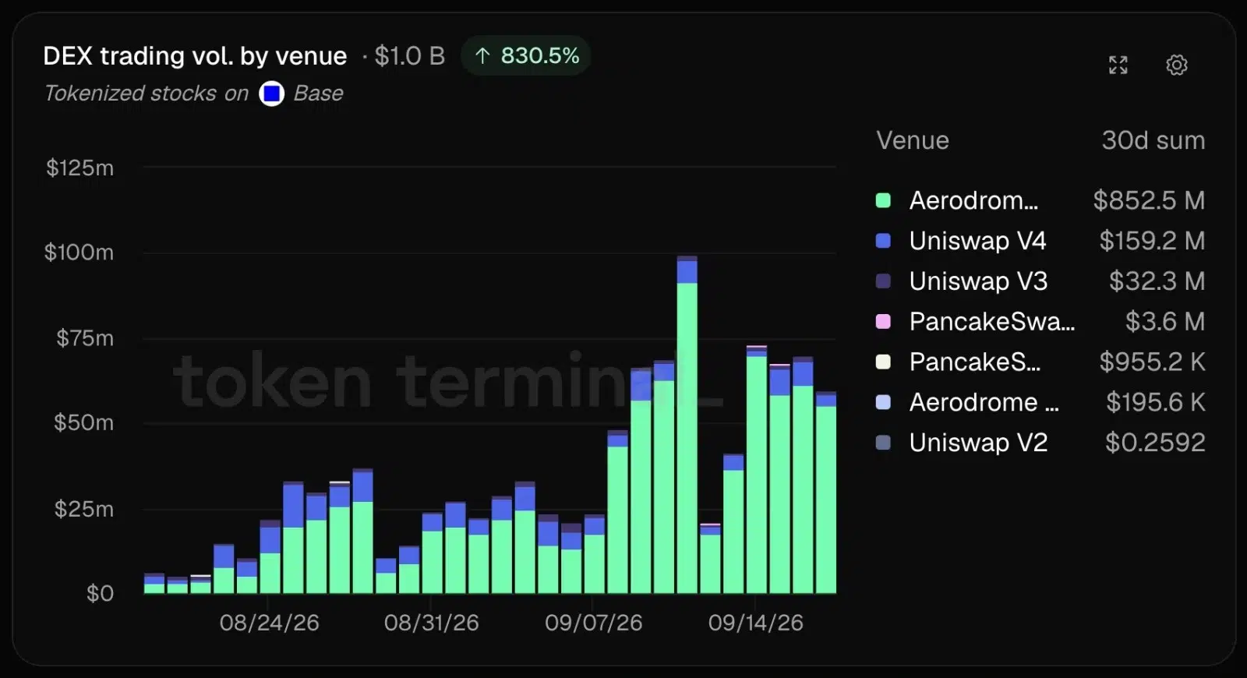Click the $159.2 M value
Image resolution: width=1247 pixels, height=678 pixels.
pyautogui.click(x=1152, y=241)
